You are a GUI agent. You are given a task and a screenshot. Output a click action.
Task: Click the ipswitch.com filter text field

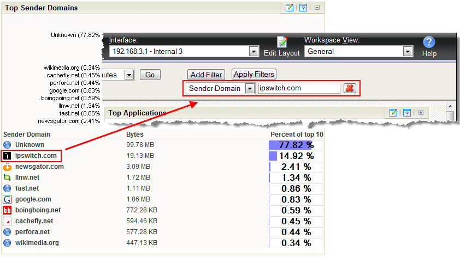click(299, 88)
